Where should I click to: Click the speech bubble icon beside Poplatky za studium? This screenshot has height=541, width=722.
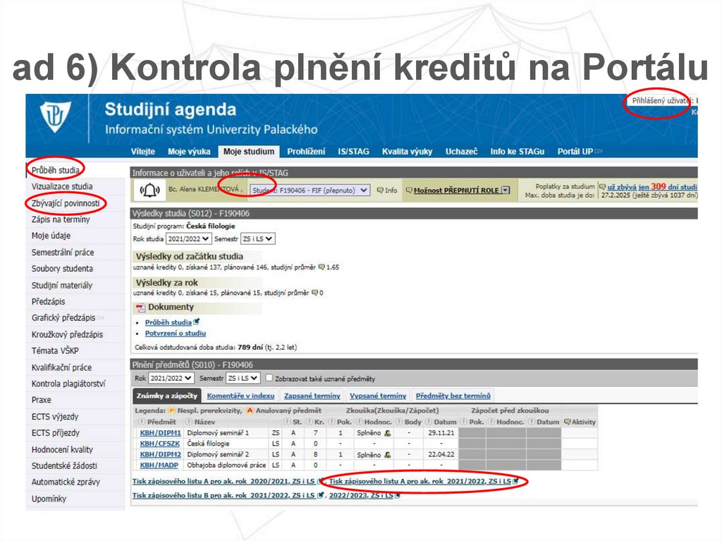point(602,187)
